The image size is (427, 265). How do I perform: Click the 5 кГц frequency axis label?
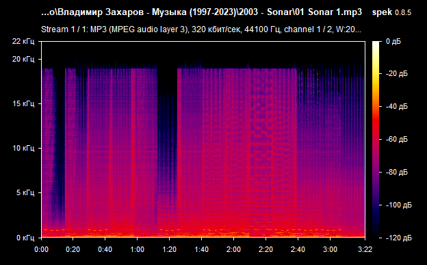click(25, 192)
